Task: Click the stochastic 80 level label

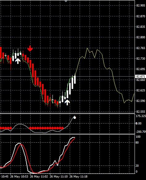Action: 137,143
